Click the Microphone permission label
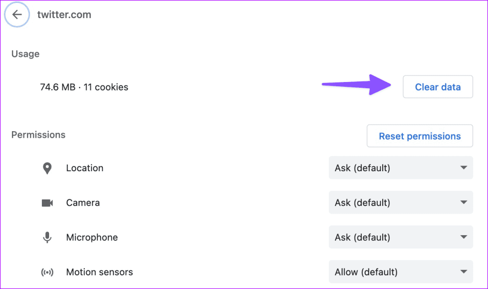The image size is (488, 289). point(92,237)
